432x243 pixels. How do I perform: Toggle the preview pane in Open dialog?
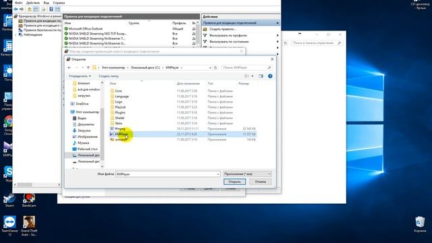261,76
